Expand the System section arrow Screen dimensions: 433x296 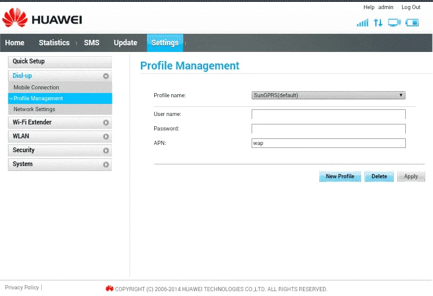[106, 164]
